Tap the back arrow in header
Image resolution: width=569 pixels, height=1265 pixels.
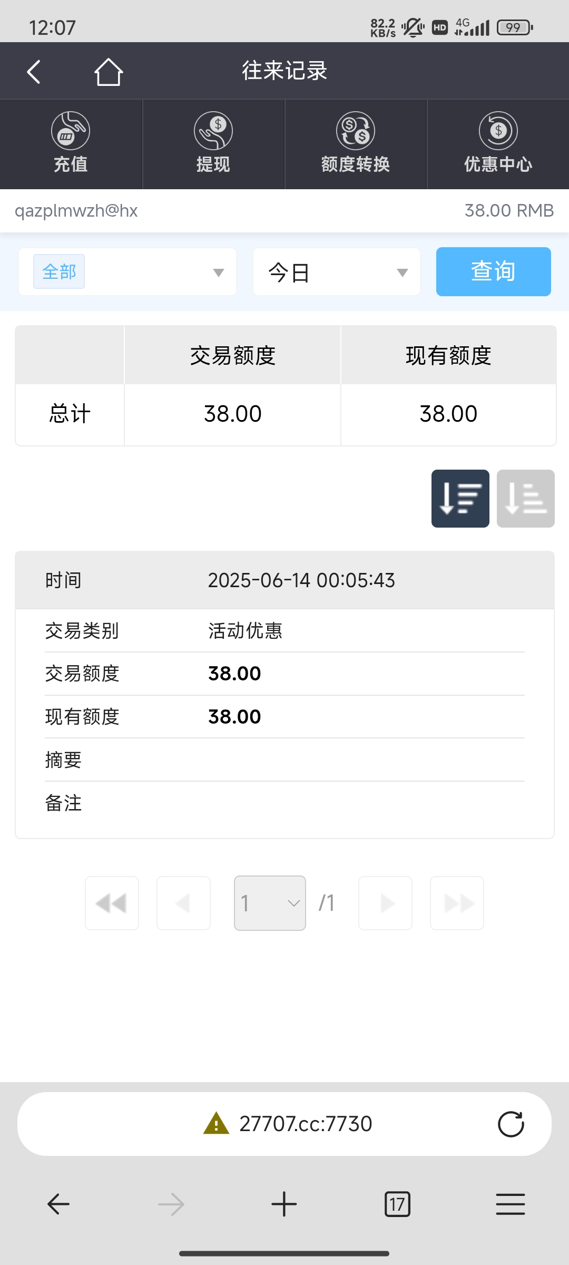[x=34, y=72]
